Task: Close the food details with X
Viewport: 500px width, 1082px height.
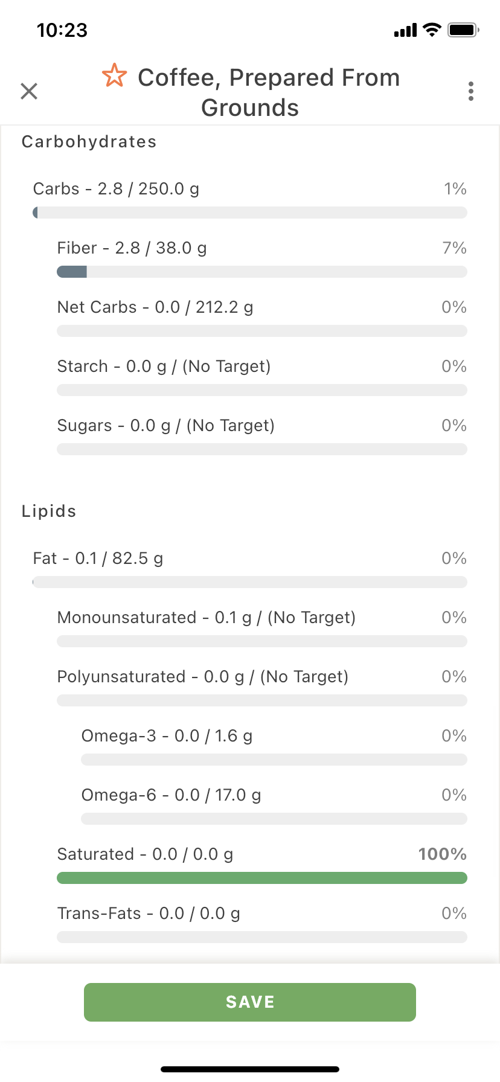Action: (29, 91)
